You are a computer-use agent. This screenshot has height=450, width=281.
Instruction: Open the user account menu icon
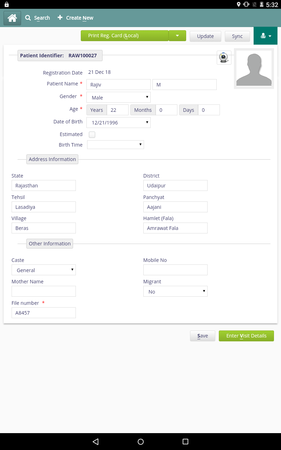click(x=266, y=36)
